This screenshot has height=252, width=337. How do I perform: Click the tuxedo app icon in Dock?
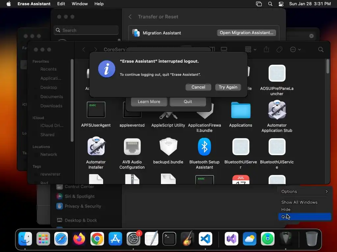(286, 239)
